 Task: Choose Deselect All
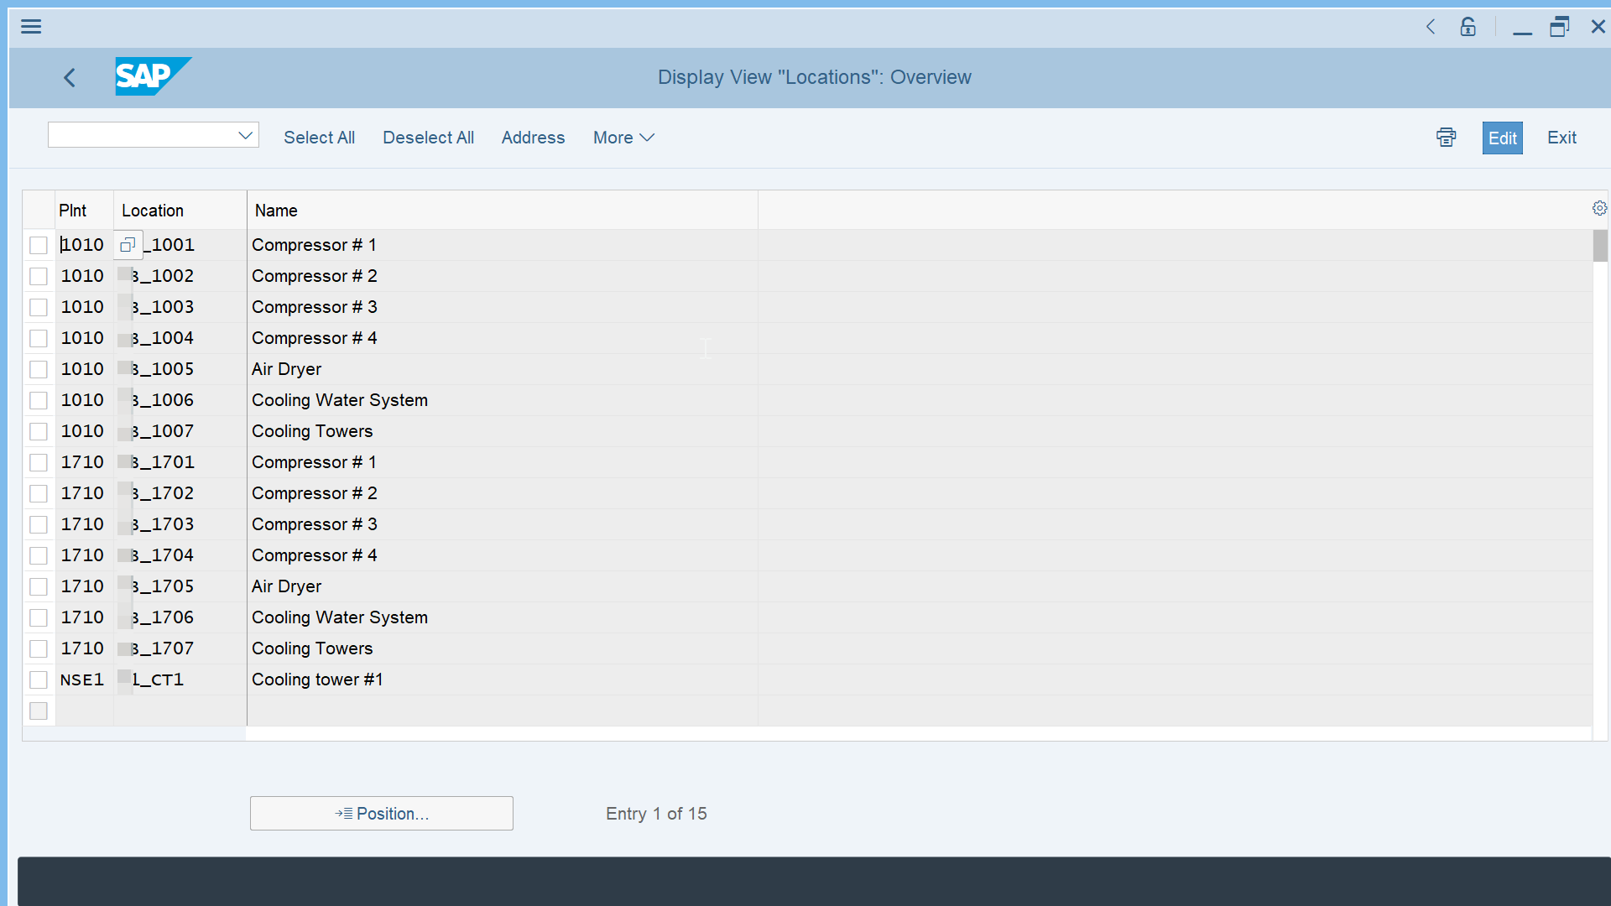click(428, 138)
